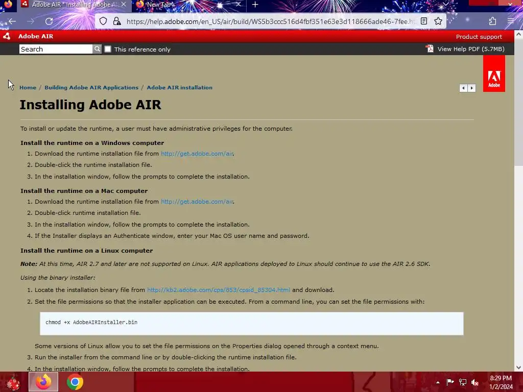
Task: Click the Search input field
Action: pos(56,49)
